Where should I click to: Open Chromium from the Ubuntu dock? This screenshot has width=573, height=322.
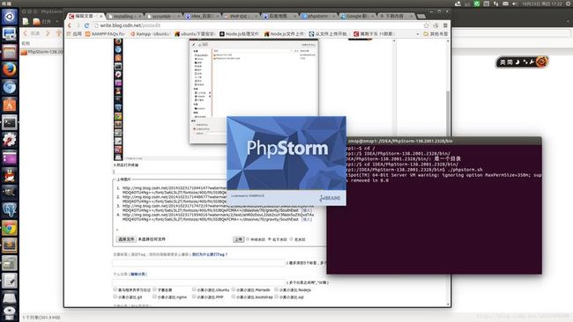[x=9, y=87]
